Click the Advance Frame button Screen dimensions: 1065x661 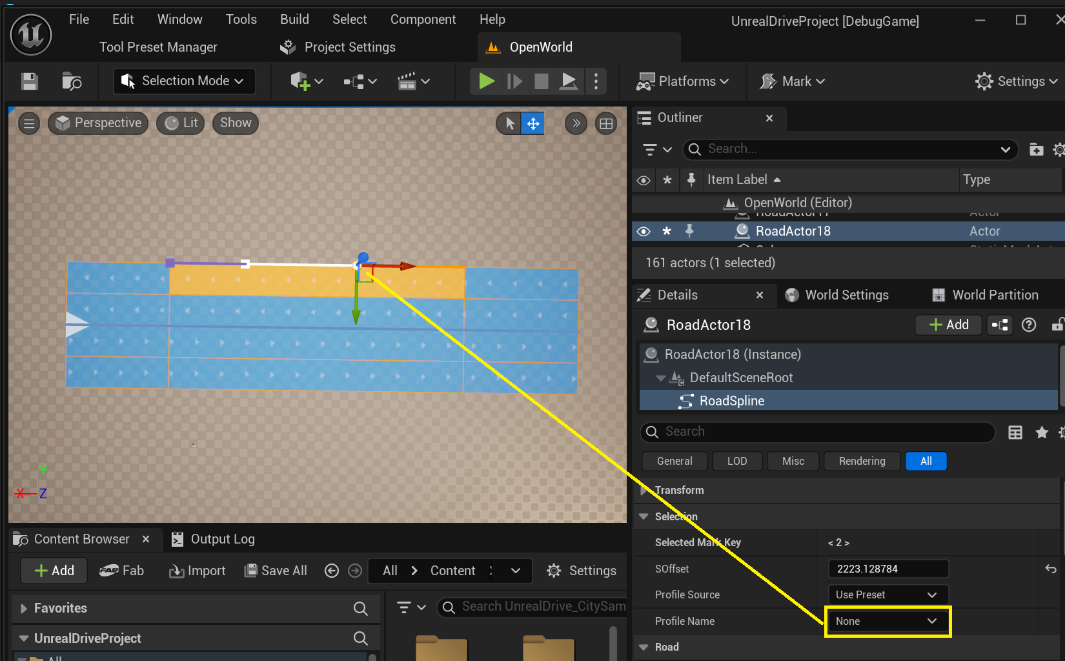coord(514,81)
